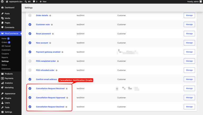
Task: Click the Plugins plug icon
Action: (2, 98)
